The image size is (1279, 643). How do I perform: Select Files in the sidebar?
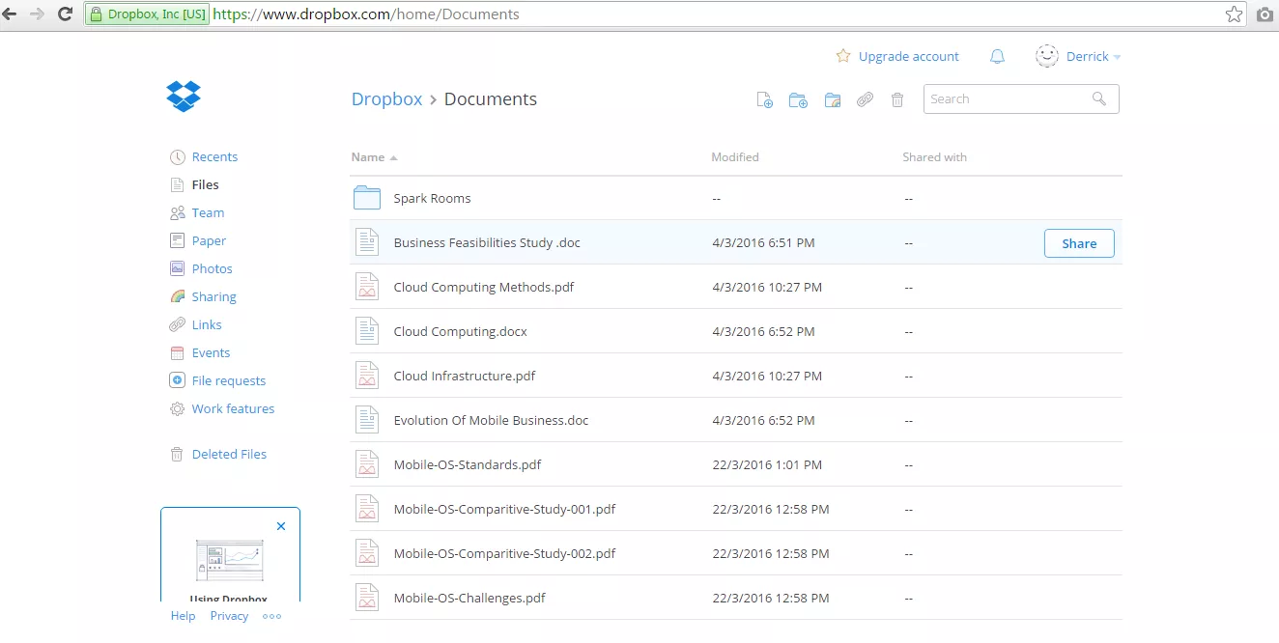(x=205, y=185)
